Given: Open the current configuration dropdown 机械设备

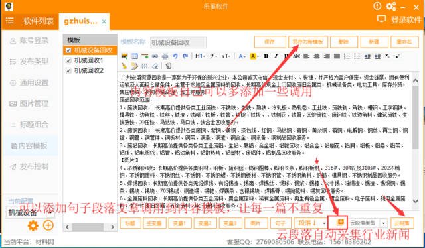Looking at the screenshot, I should pyautogui.click(x=30, y=212).
